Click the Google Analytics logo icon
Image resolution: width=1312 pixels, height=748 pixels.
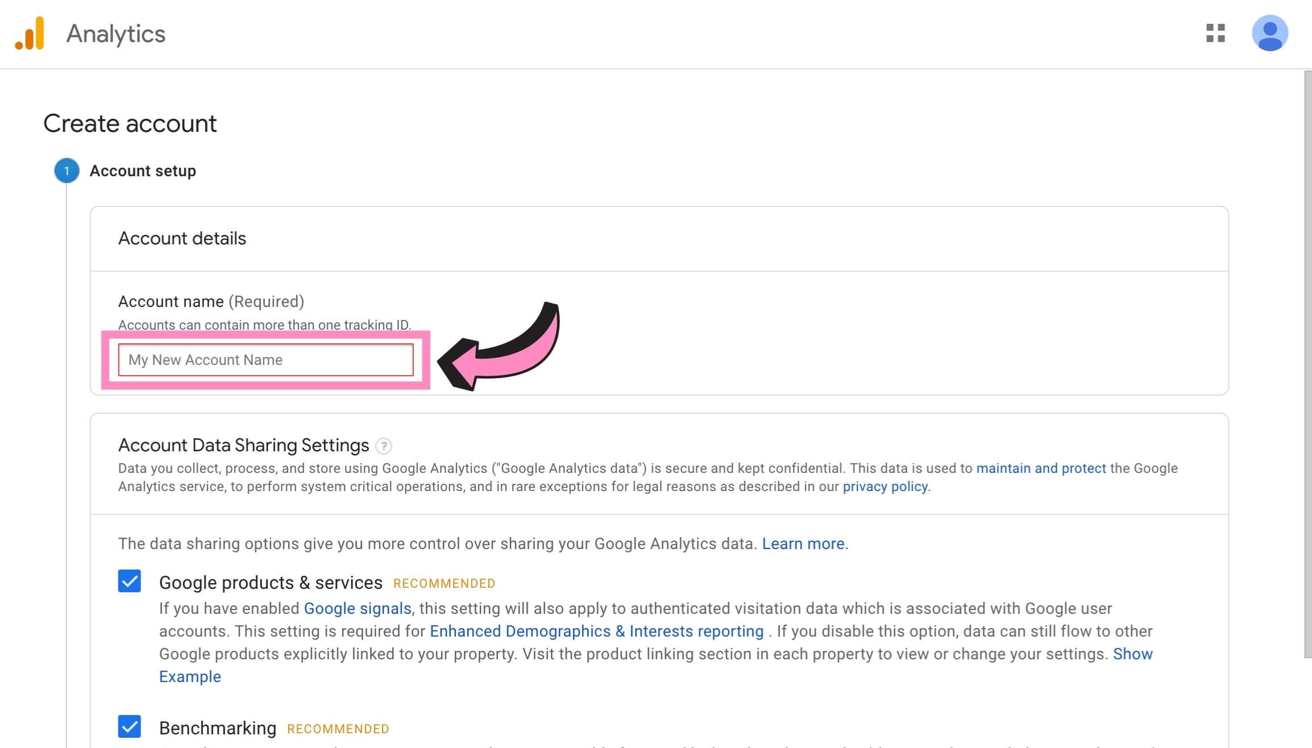[x=30, y=34]
